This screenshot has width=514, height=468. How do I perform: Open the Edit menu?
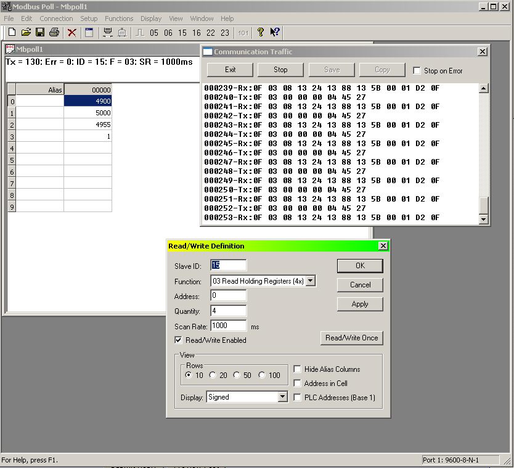(x=27, y=18)
